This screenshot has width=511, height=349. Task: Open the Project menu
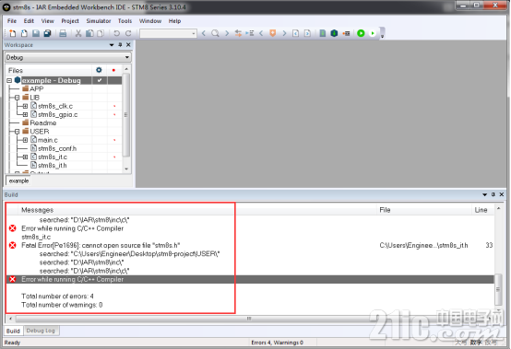(x=70, y=21)
